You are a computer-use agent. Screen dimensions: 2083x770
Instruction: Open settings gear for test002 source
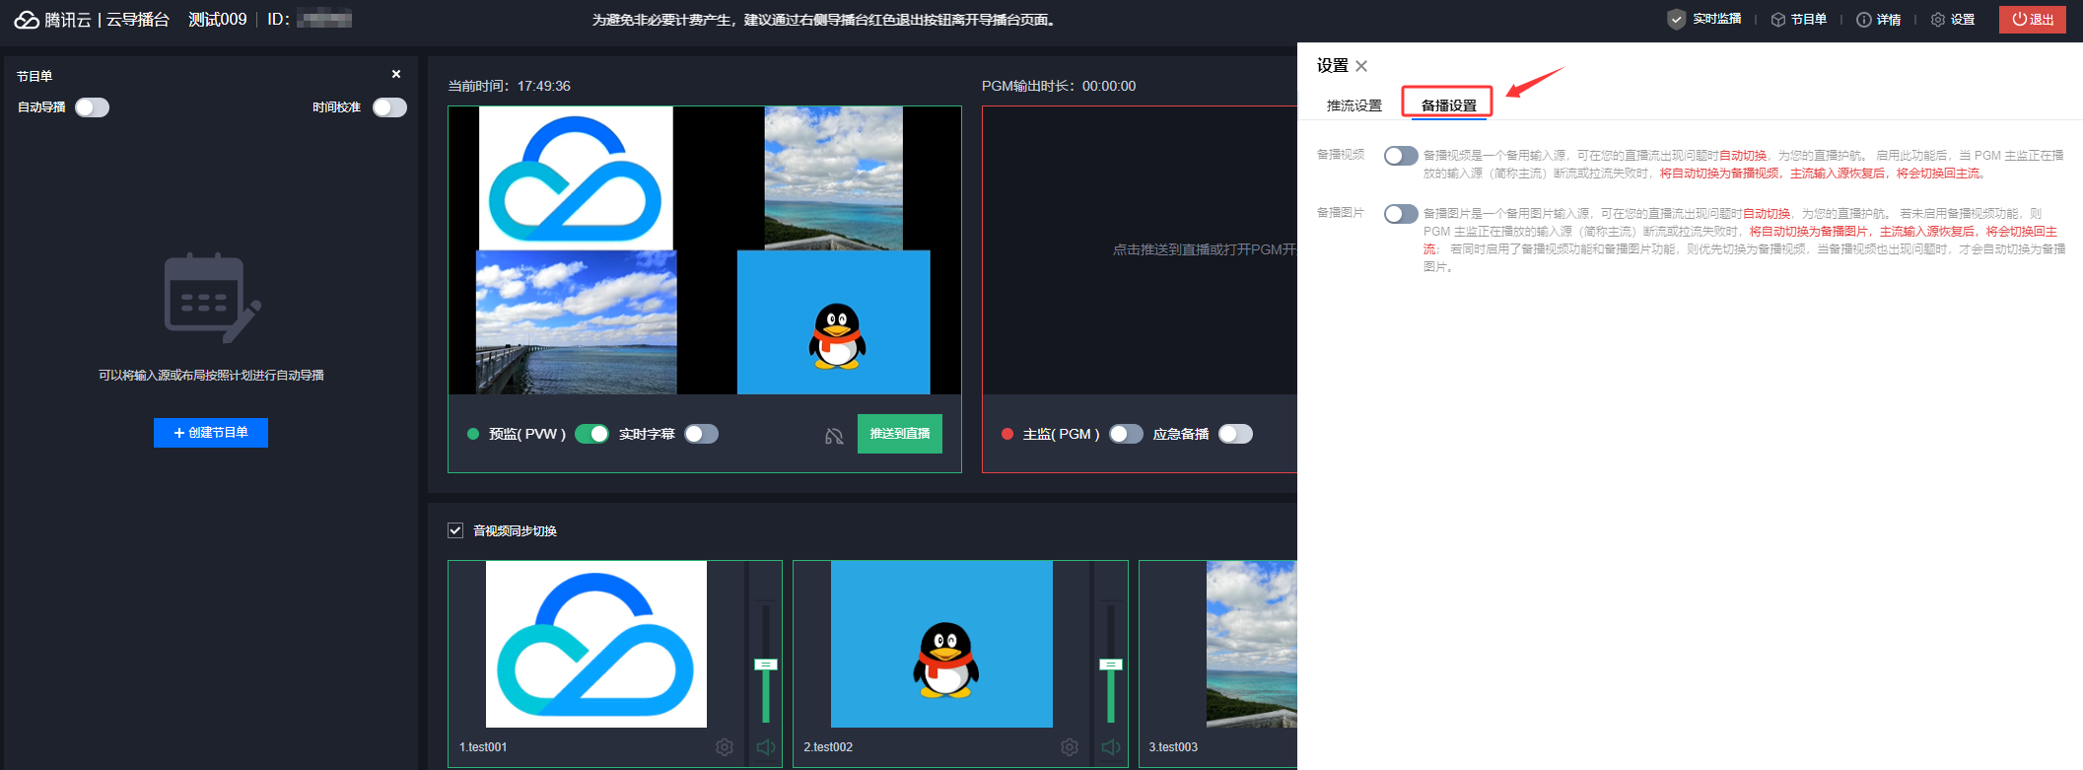[x=1070, y=747]
